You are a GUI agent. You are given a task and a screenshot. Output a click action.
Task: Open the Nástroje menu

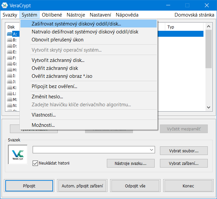click(76, 15)
